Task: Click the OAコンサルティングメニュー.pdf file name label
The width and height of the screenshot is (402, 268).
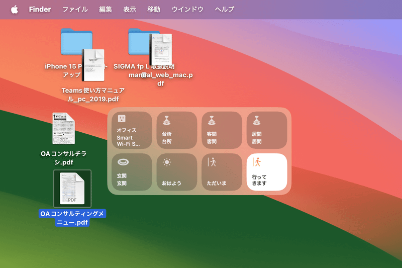Action: (x=72, y=218)
